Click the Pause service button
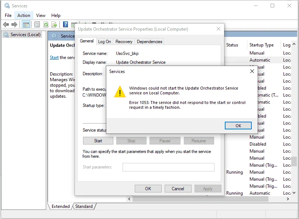299x219 pixels. [165, 141]
